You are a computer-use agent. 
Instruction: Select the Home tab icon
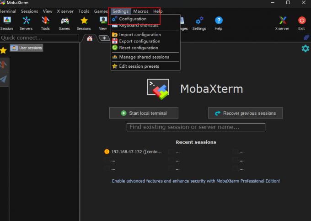(x=90, y=38)
